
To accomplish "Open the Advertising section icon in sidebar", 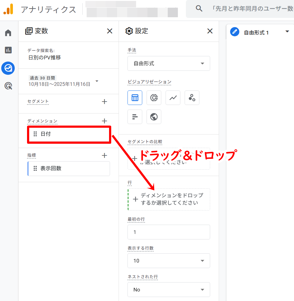I will [8, 86].
